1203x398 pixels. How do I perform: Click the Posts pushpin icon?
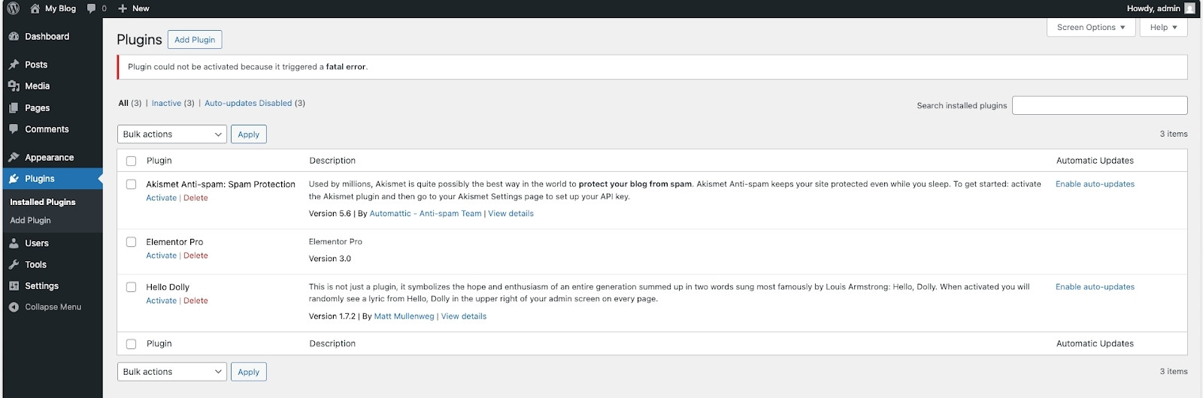pyautogui.click(x=14, y=65)
